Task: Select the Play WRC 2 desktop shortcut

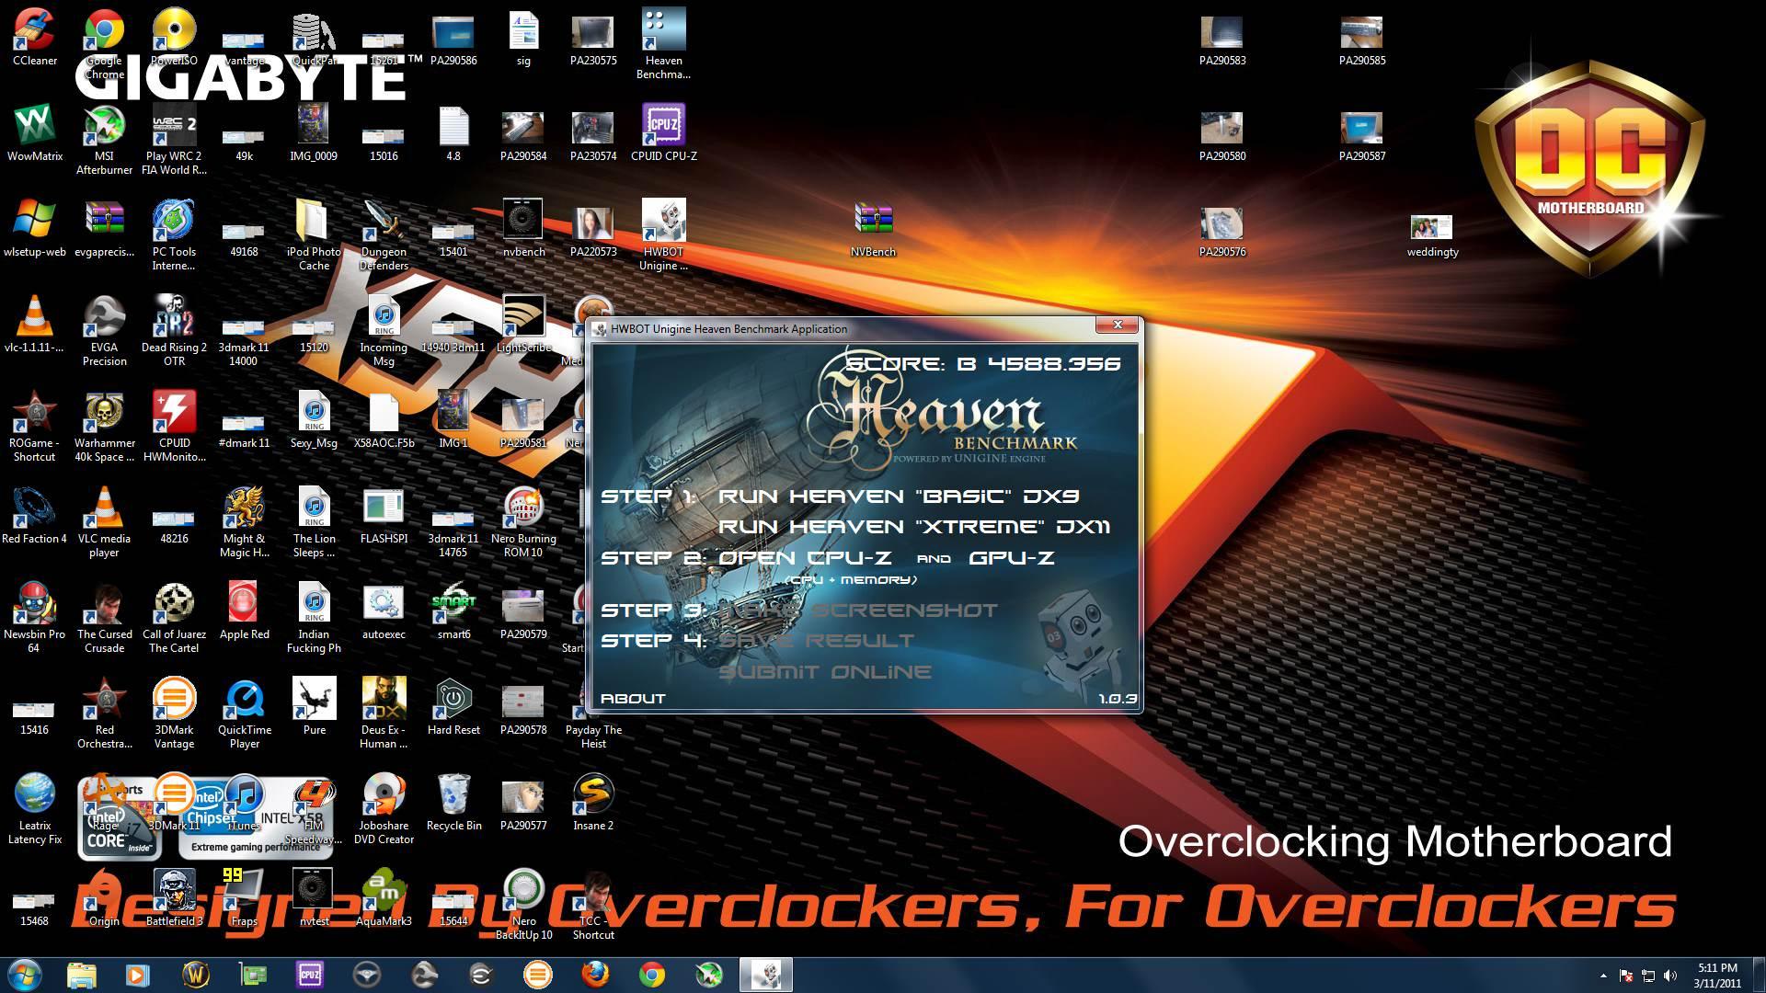Action: (x=174, y=140)
